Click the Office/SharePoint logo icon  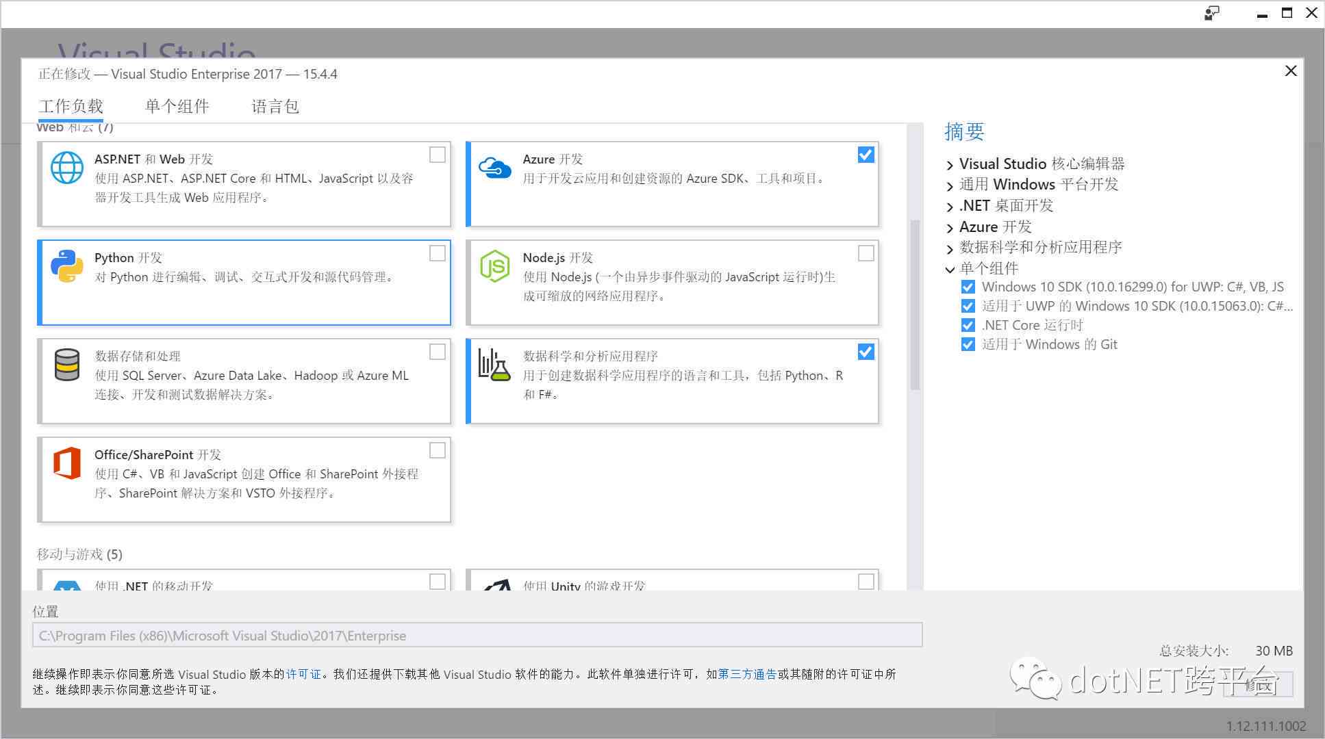[67, 463]
